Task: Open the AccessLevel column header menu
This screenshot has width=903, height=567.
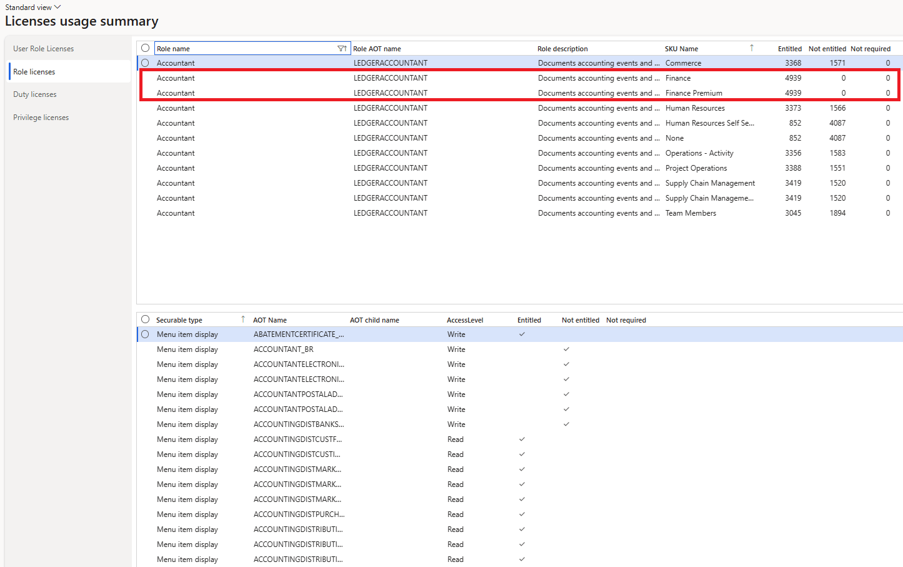Action: point(465,320)
